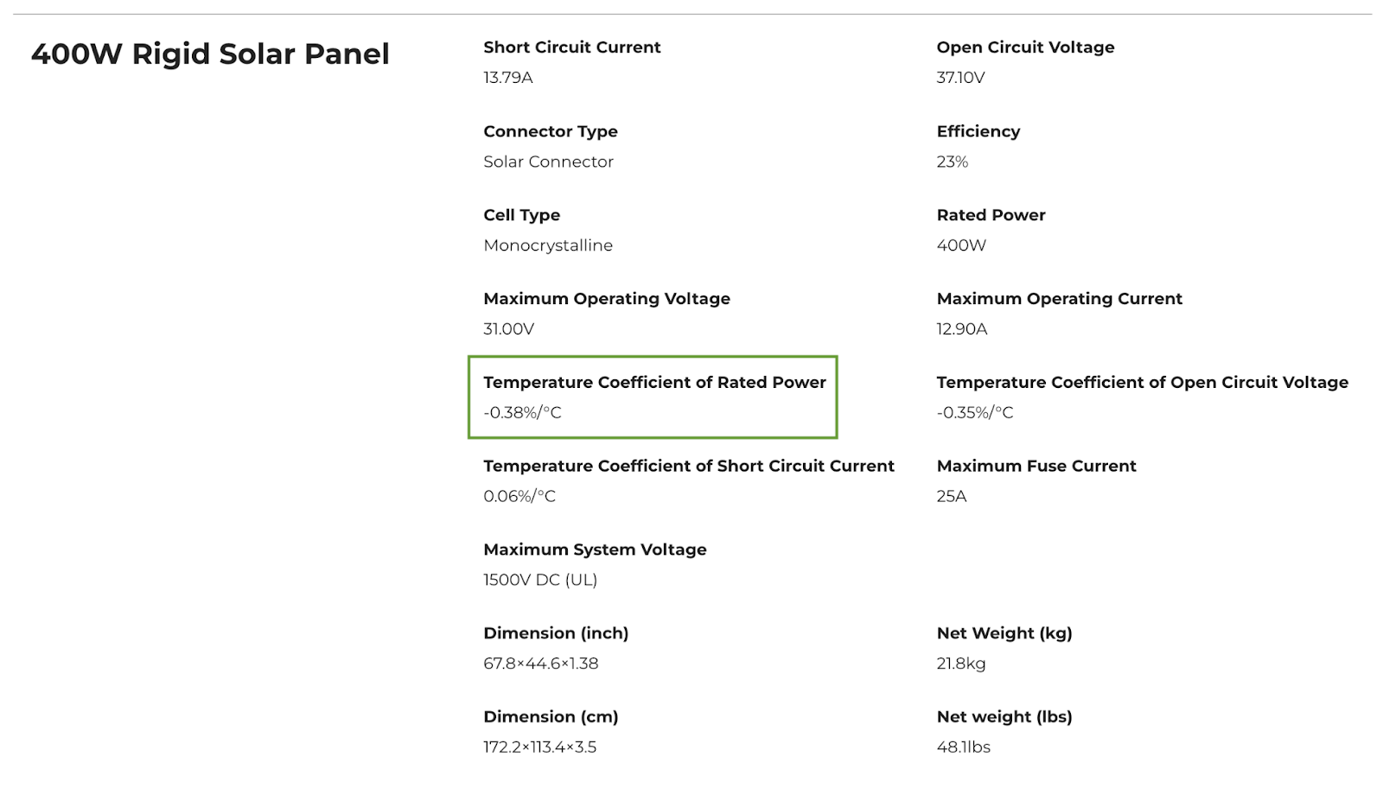
Task: Select the 172.2×113.4×3.5 cm dimension
Action: pos(539,747)
